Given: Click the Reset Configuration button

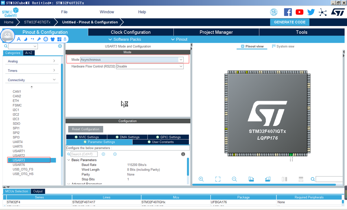Looking at the screenshot, I should pos(86,129).
